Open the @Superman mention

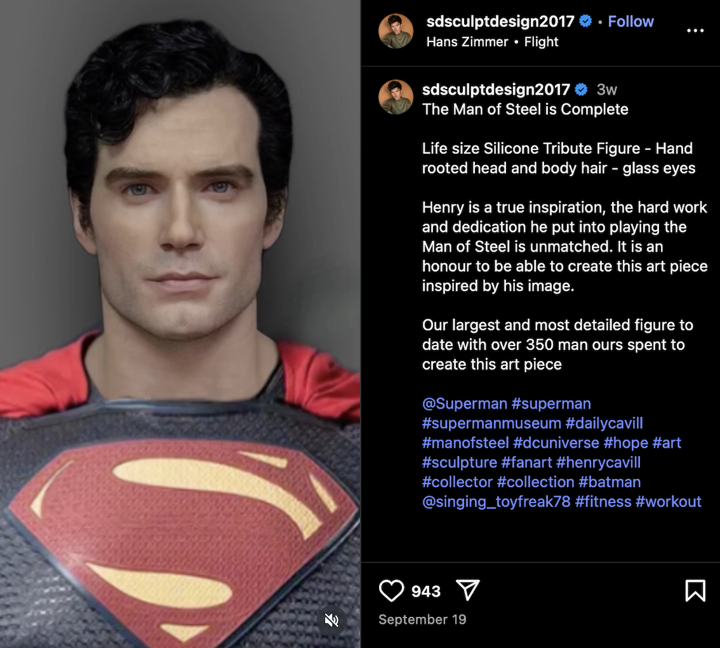pyautogui.click(x=464, y=403)
